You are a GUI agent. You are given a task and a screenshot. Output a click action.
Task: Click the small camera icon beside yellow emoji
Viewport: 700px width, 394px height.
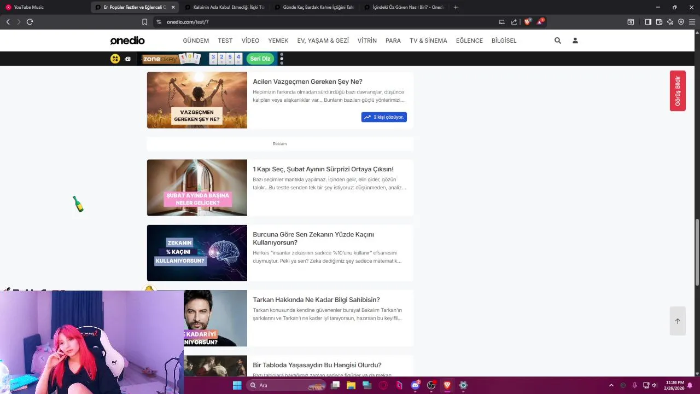[127, 59]
